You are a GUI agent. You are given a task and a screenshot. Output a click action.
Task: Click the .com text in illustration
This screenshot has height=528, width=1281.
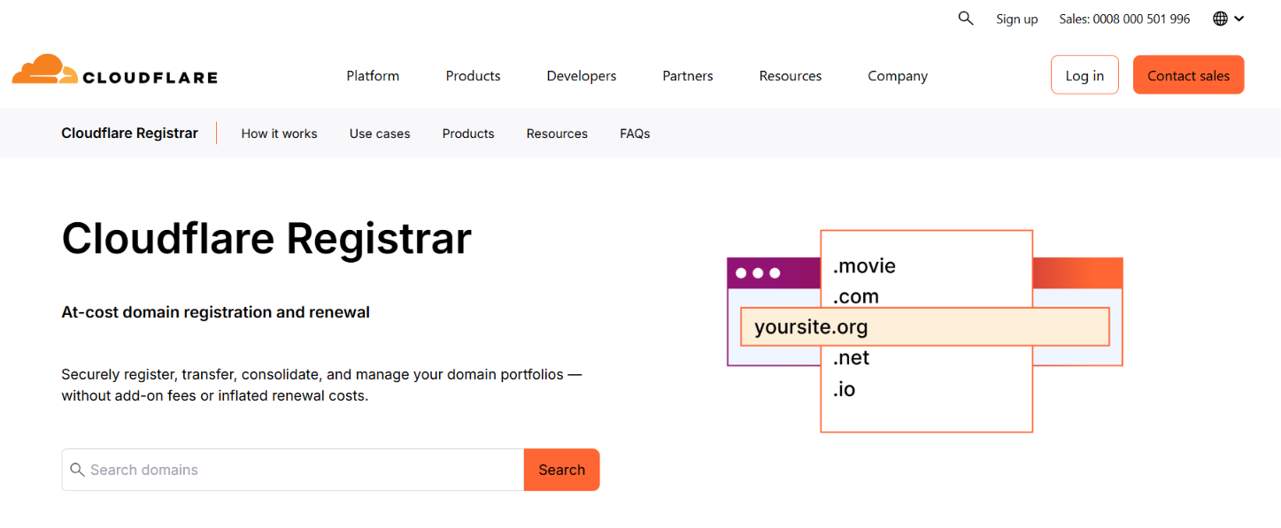click(x=855, y=296)
